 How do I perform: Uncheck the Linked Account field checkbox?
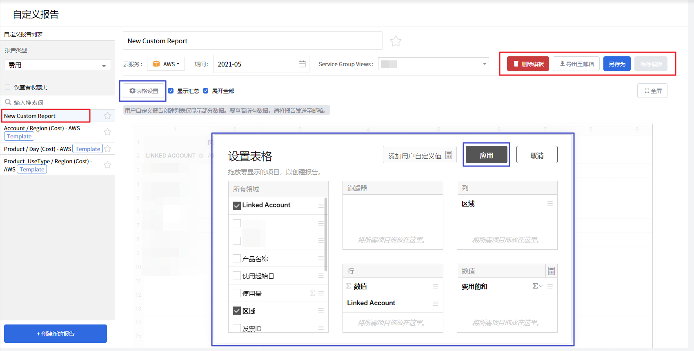237,206
